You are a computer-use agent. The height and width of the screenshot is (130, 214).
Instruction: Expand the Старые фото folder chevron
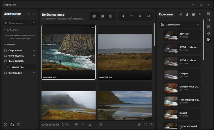(34, 50)
